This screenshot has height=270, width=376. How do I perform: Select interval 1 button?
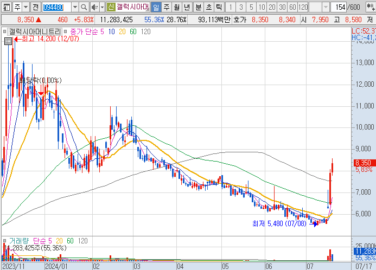pyautogui.click(x=231, y=8)
